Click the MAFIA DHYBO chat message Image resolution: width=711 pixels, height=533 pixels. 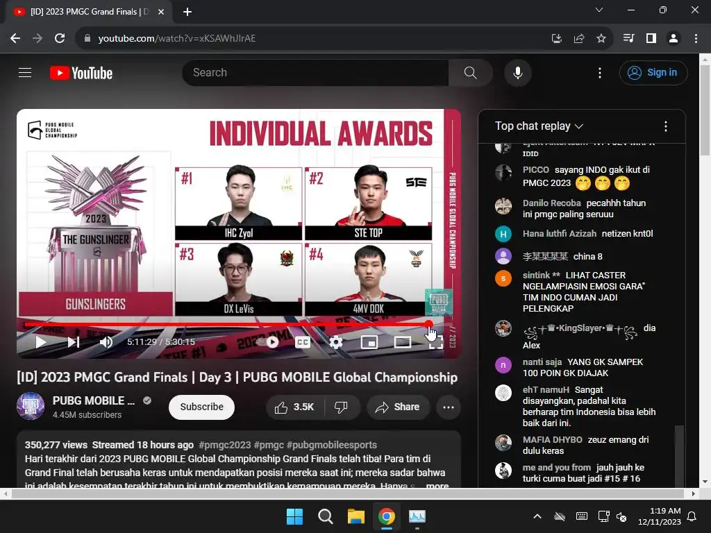[585, 445]
